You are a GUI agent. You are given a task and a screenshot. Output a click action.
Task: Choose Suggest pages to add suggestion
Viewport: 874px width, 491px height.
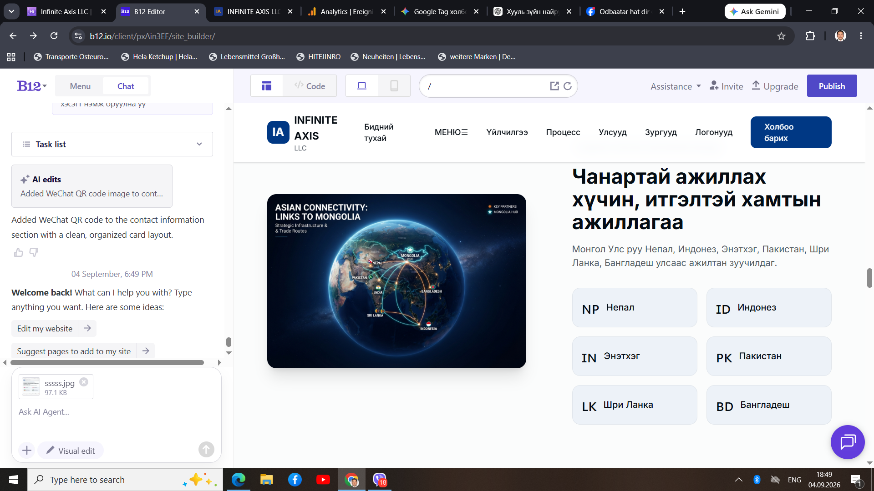[83, 351]
